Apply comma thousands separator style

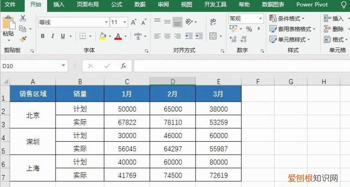(259, 28)
